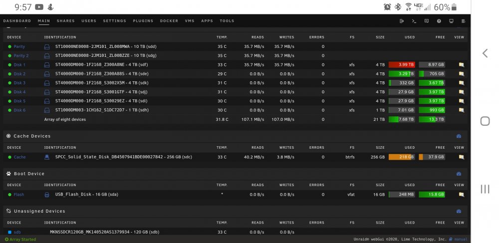Click the info monitor icon in top bar

pos(451,21)
